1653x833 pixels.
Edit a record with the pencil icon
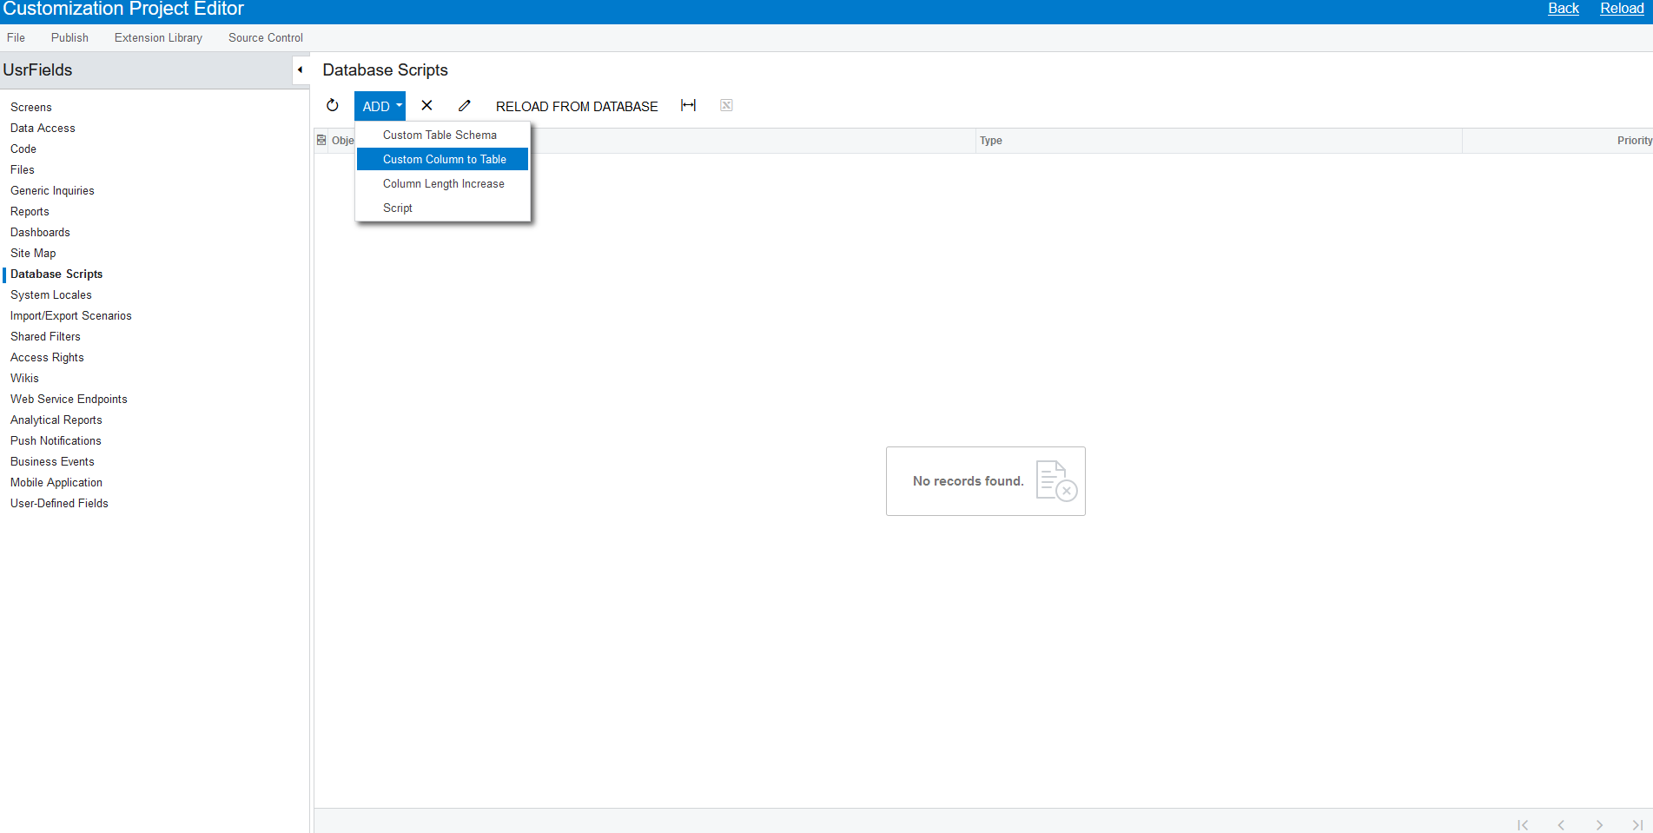(x=465, y=105)
